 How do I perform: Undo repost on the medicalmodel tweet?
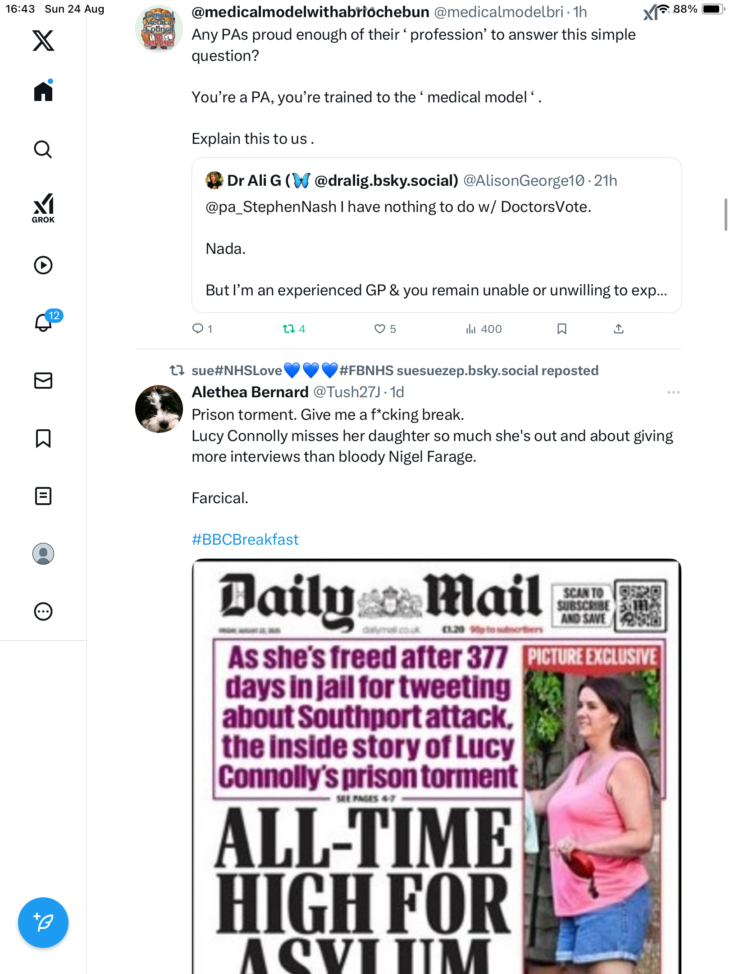coord(289,329)
